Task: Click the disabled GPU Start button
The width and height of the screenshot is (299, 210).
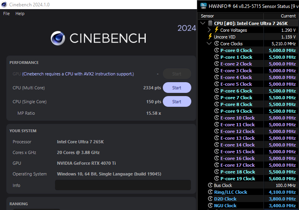Action: (x=177, y=74)
